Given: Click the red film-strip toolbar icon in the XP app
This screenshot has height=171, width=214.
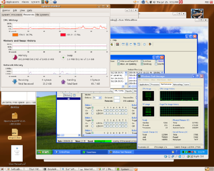Looking at the screenshot, I should pyautogui.click(x=117, y=44).
